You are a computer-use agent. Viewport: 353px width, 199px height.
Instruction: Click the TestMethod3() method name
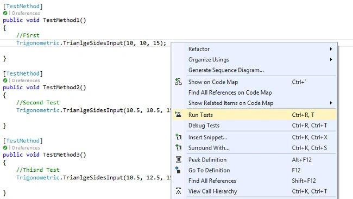(65, 154)
